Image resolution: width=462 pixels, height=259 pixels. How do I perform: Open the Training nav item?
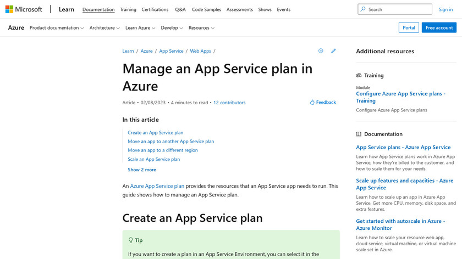click(x=128, y=9)
